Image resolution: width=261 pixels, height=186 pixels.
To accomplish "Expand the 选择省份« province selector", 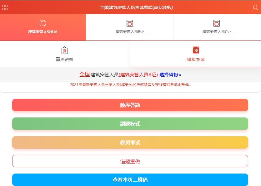I will [170, 75].
